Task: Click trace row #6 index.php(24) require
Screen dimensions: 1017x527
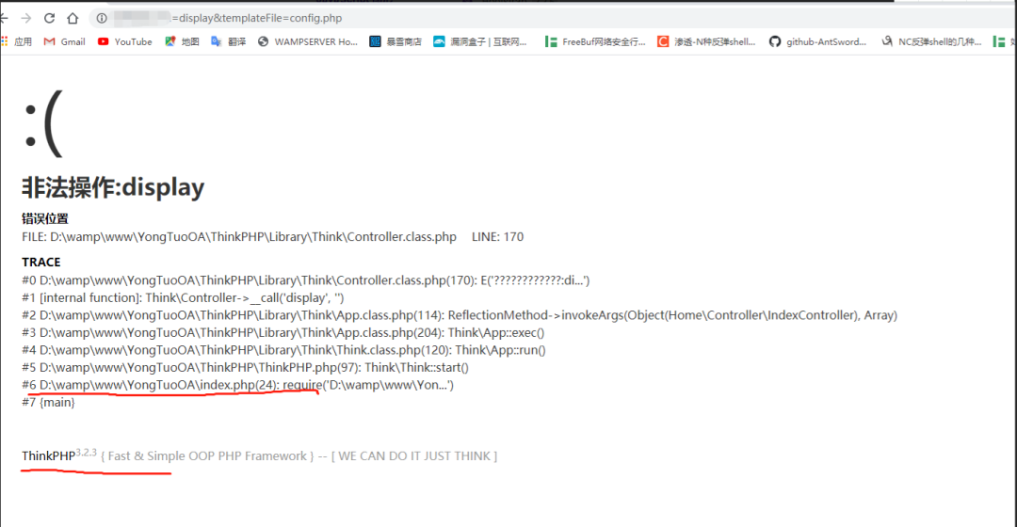Action: (237, 385)
